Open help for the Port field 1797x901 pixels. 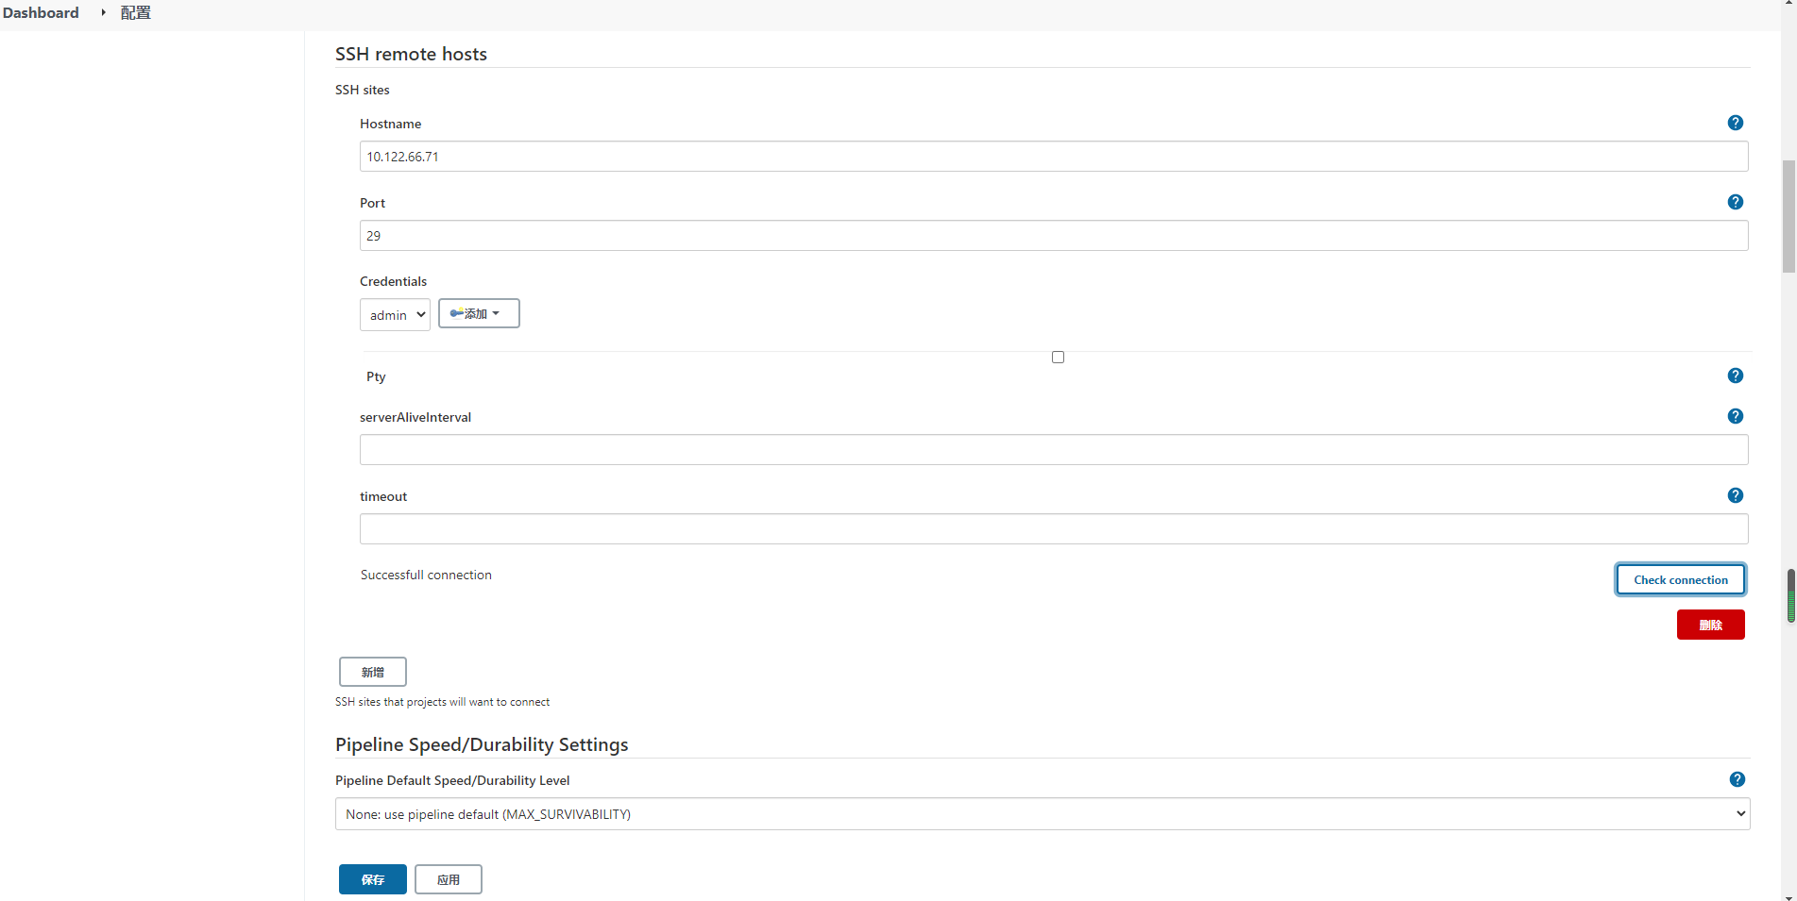[1735, 202]
